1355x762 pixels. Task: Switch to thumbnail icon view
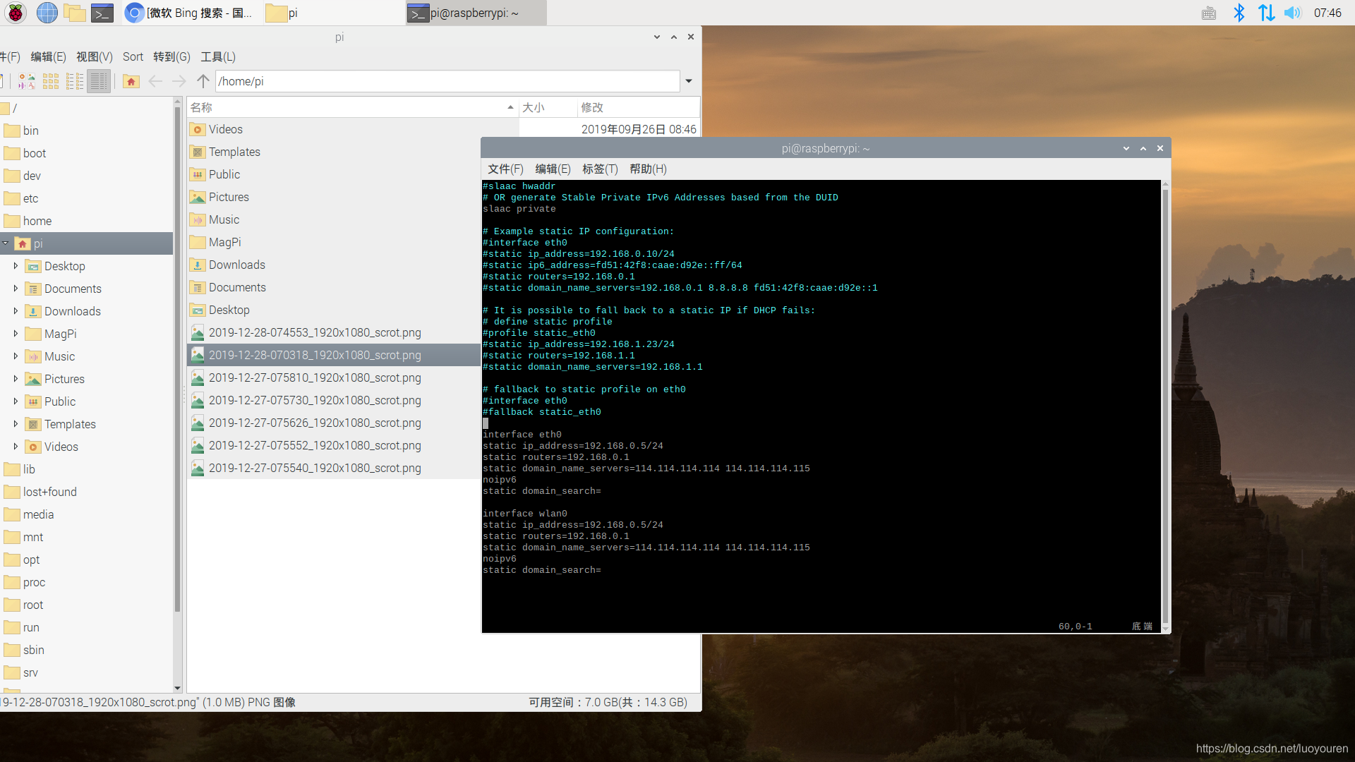(27, 81)
